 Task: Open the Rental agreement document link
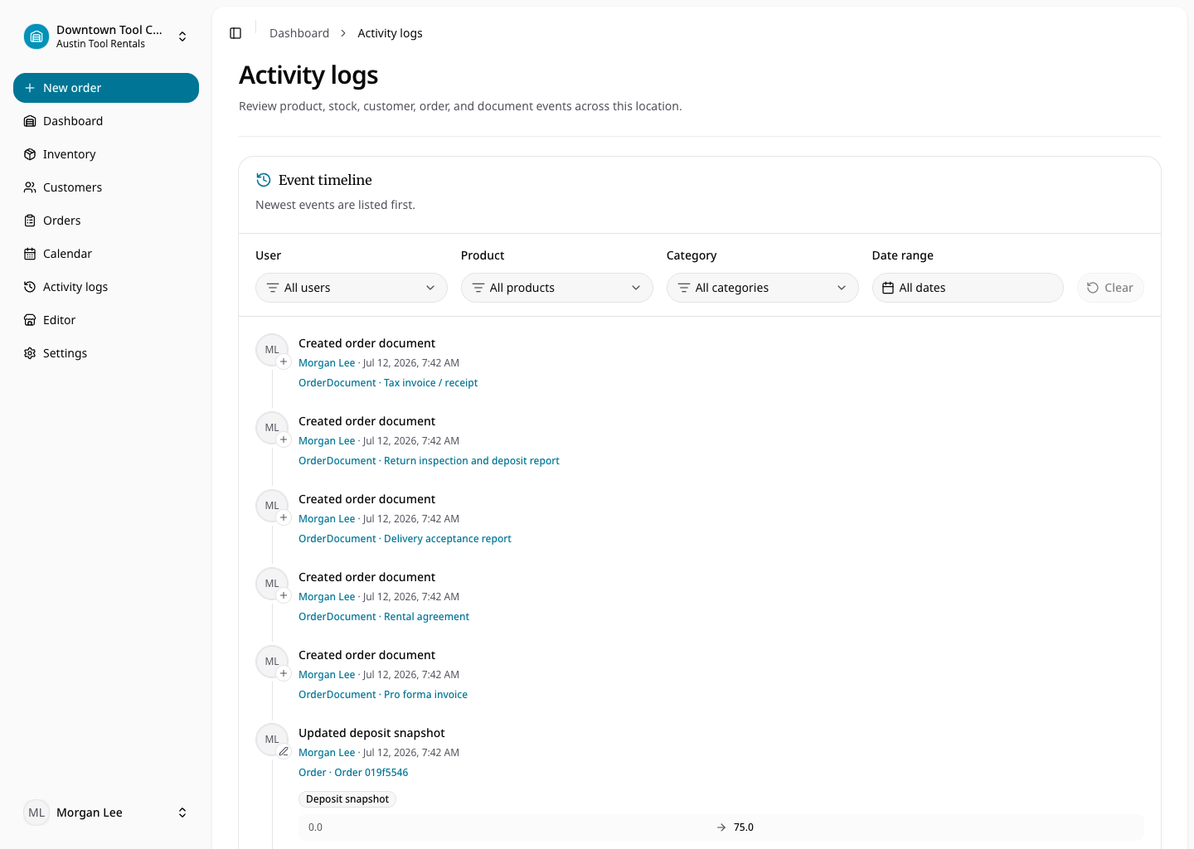point(384,617)
